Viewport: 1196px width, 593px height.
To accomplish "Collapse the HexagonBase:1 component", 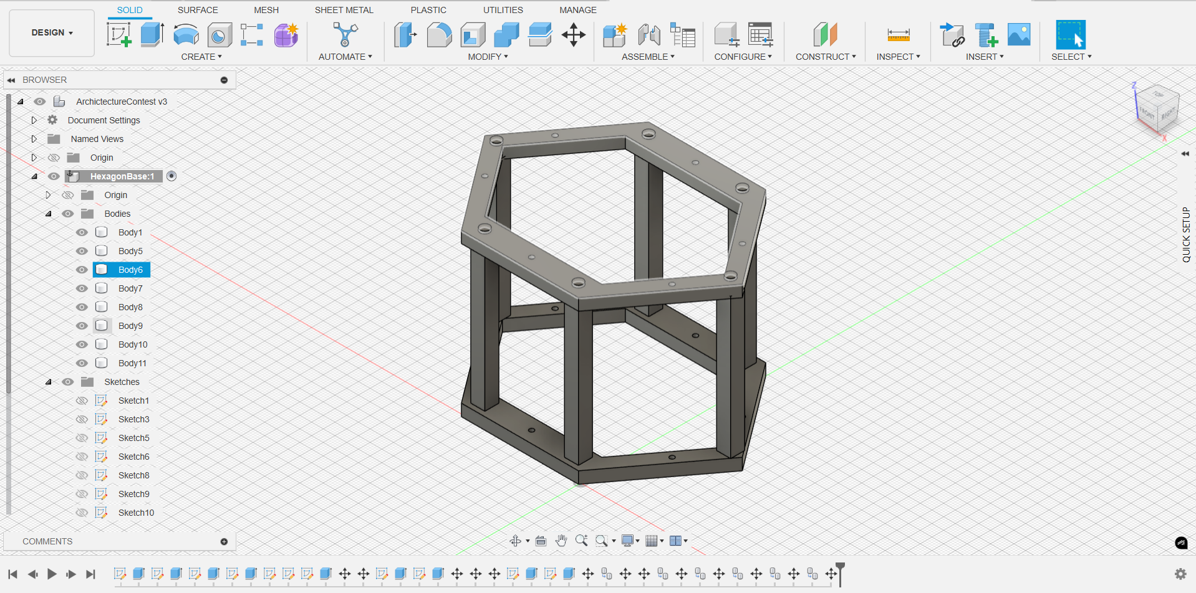I will click(x=34, y=176).
